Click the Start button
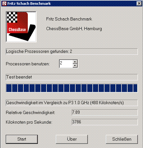 coord(22,139)
